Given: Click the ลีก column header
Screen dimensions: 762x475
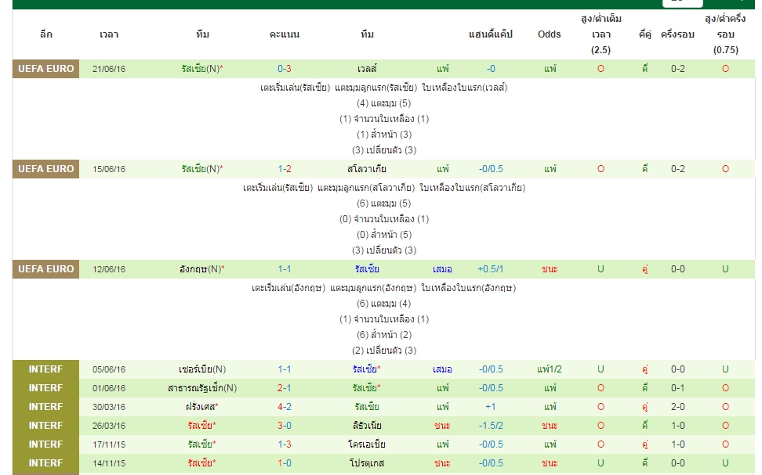Looking at the screenshot, I should coord(45,34).
